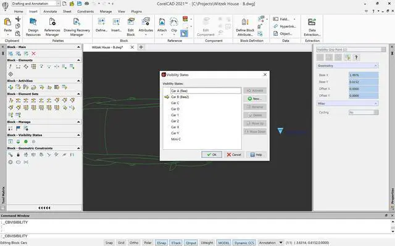Toggle ESnap in the status bar
This screenshot has width=395, height=246.
(x=162, y=243)
